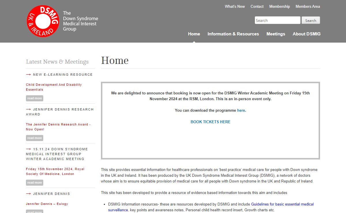The image size is (346, 213).
Task: Open the Meetings navigation menu
Action: tap(276, 34)
